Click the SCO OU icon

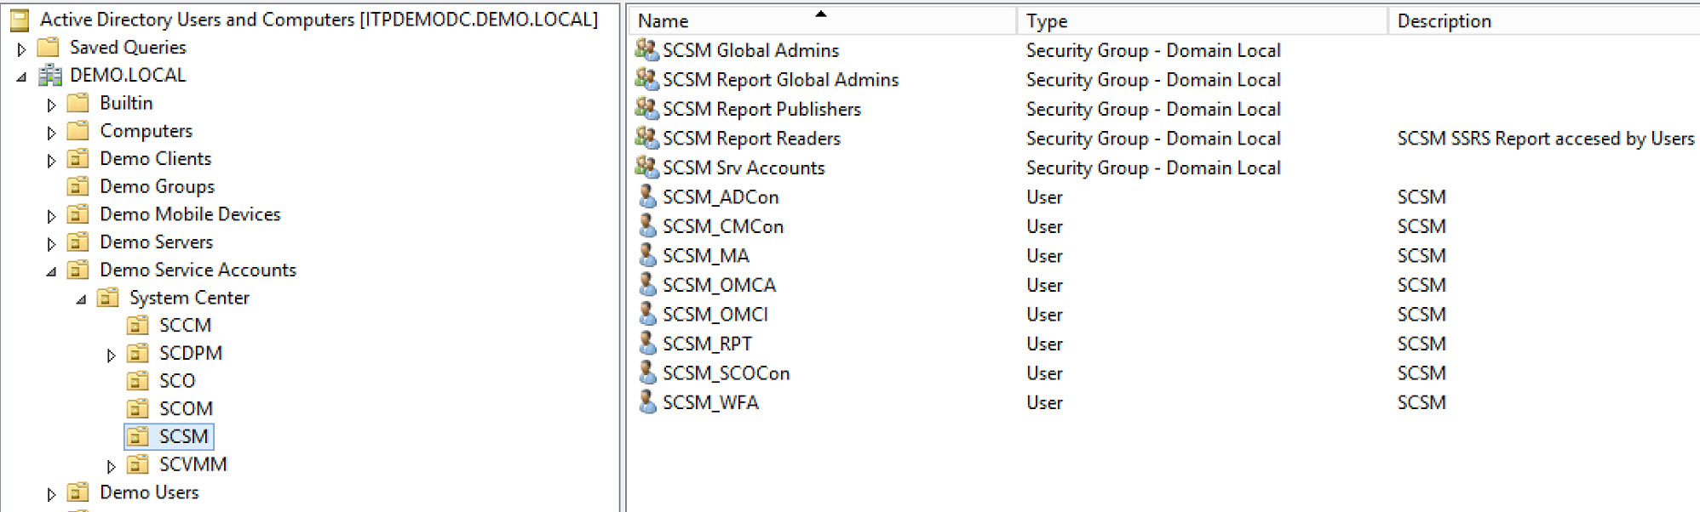click(x=138, y=381)
